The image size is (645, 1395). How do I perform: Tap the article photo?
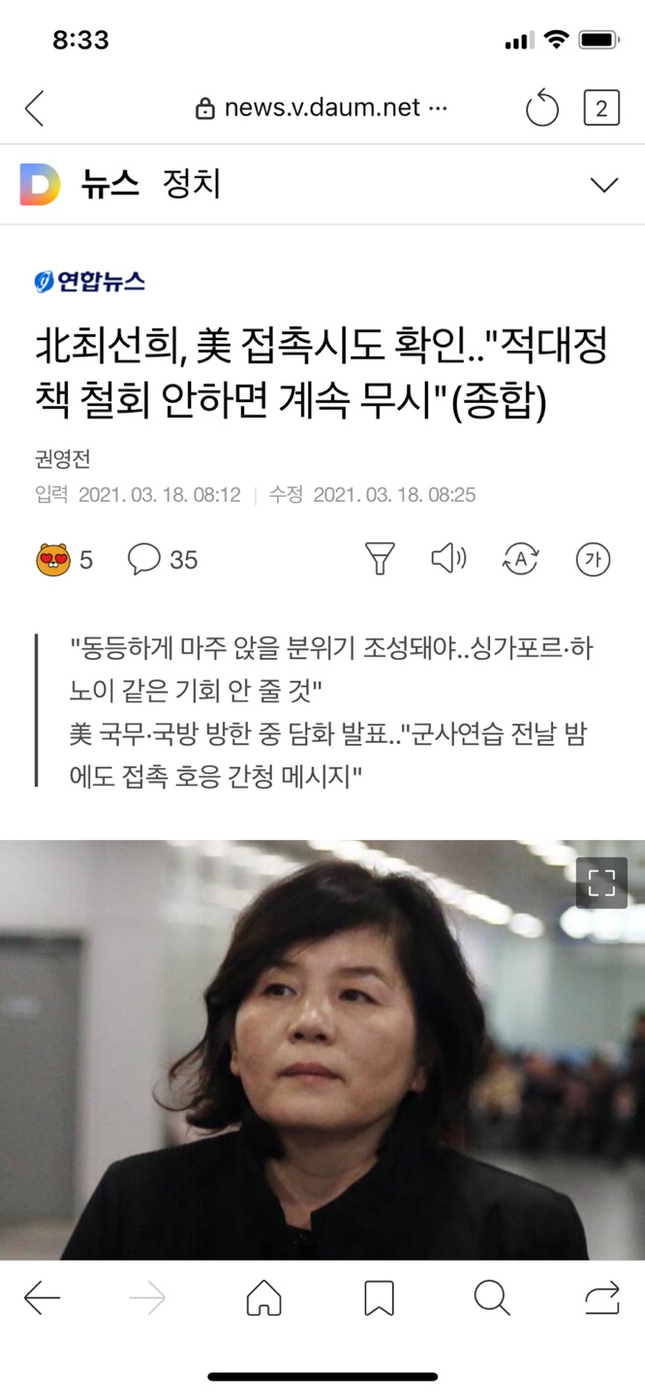point(322,1049)
